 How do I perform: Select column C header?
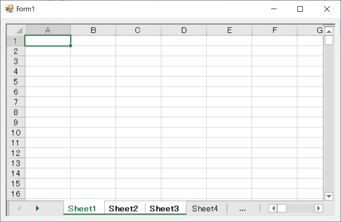(138, 30)
